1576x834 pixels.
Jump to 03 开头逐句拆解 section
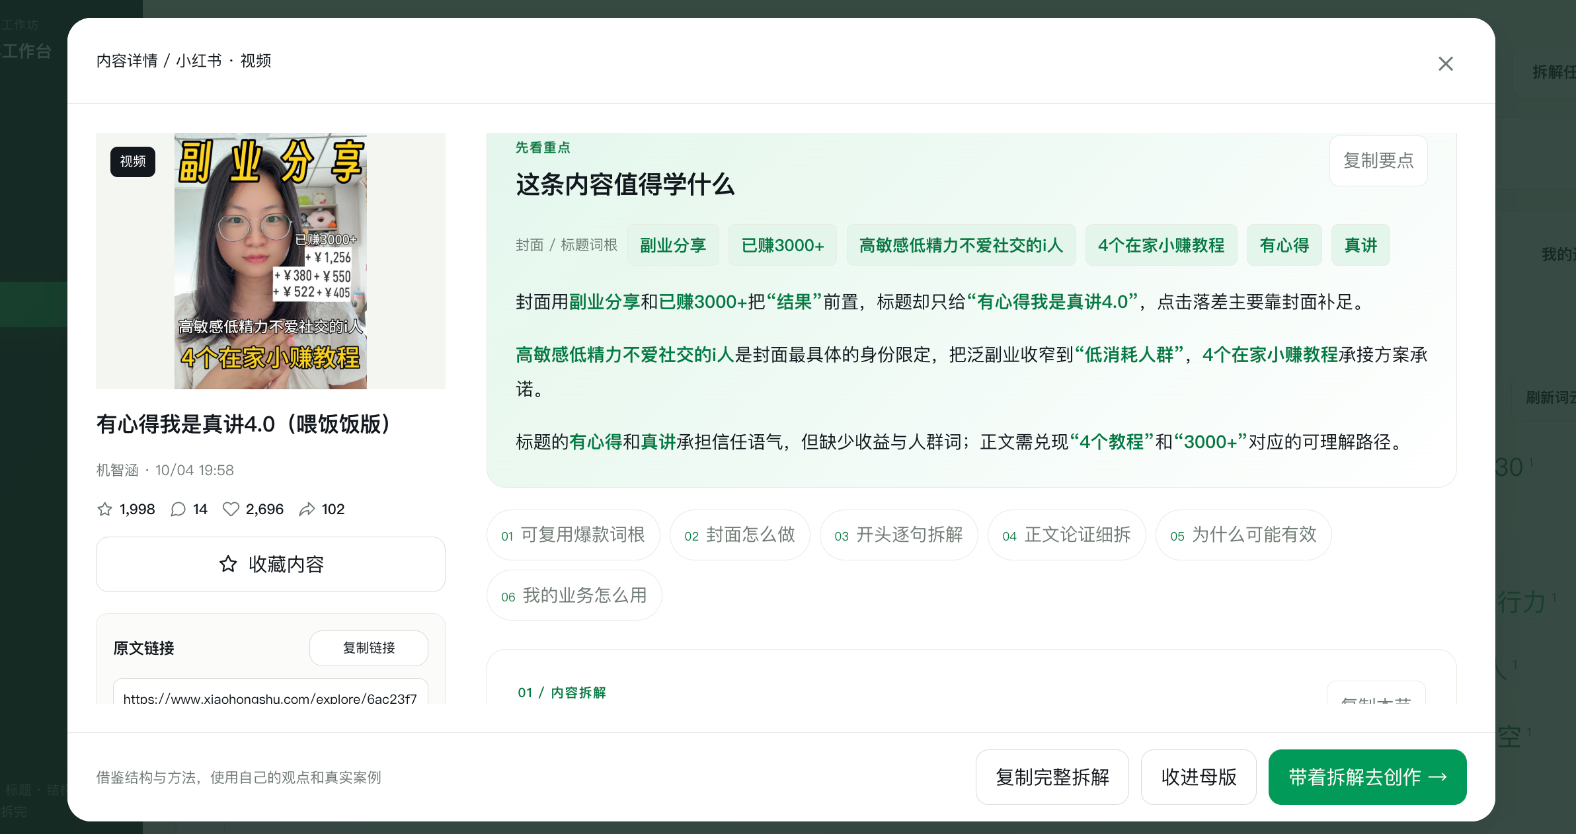click(898, 535)
